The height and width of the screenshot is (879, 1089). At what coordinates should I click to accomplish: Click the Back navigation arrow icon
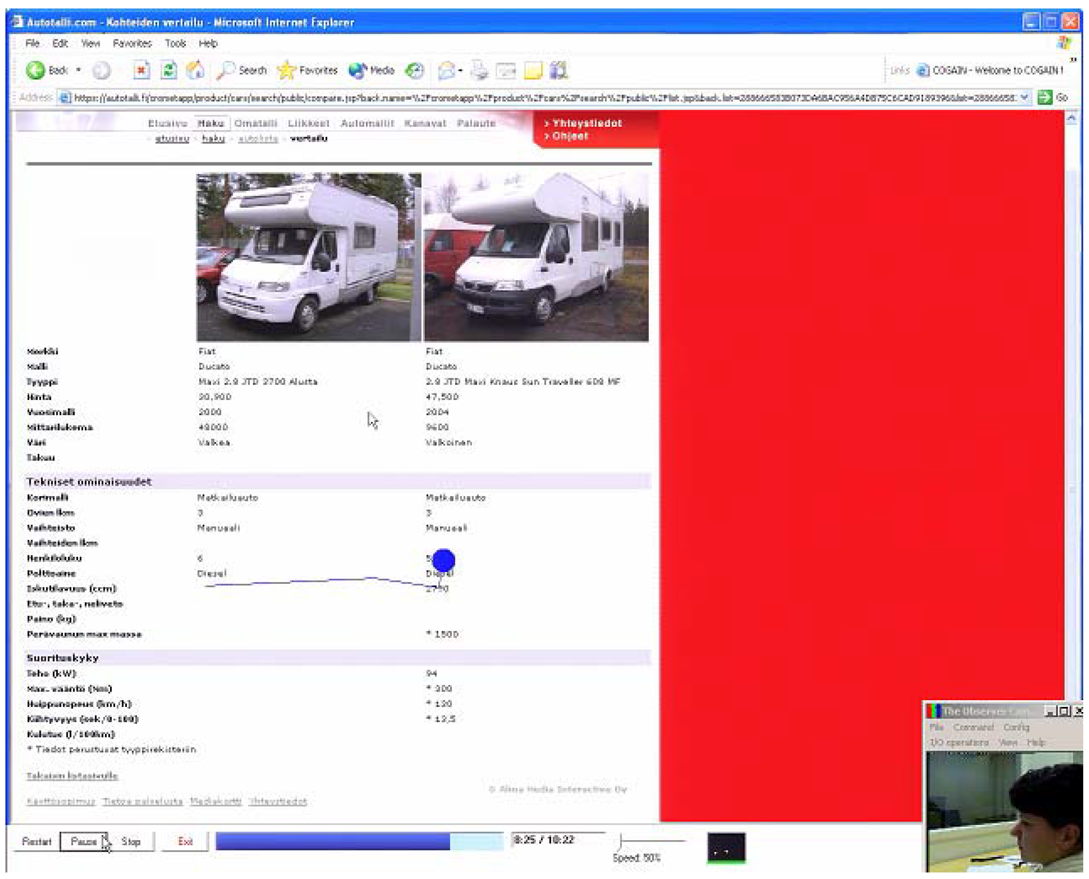pyautogui.click(x=35, y=70)
